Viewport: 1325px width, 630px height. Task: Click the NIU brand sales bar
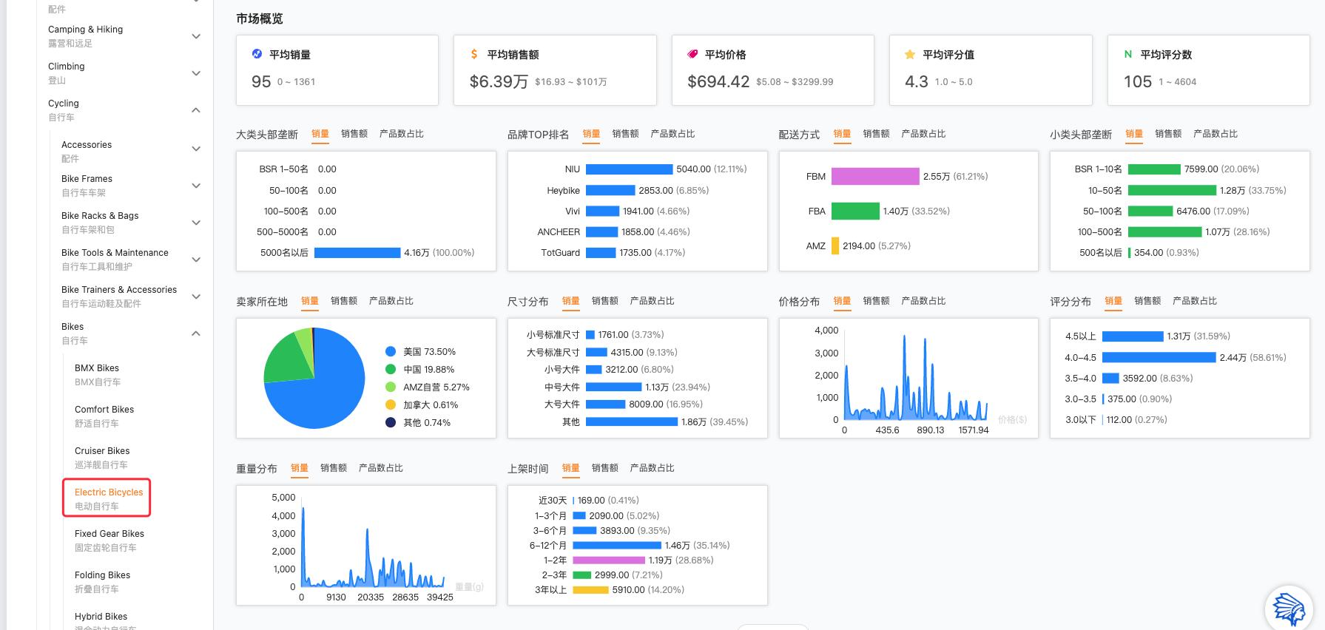[x=629, y=169]
